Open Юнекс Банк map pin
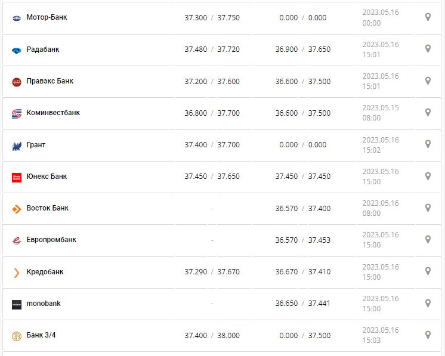This screenshot has height=356, width=445. point(428,176)
